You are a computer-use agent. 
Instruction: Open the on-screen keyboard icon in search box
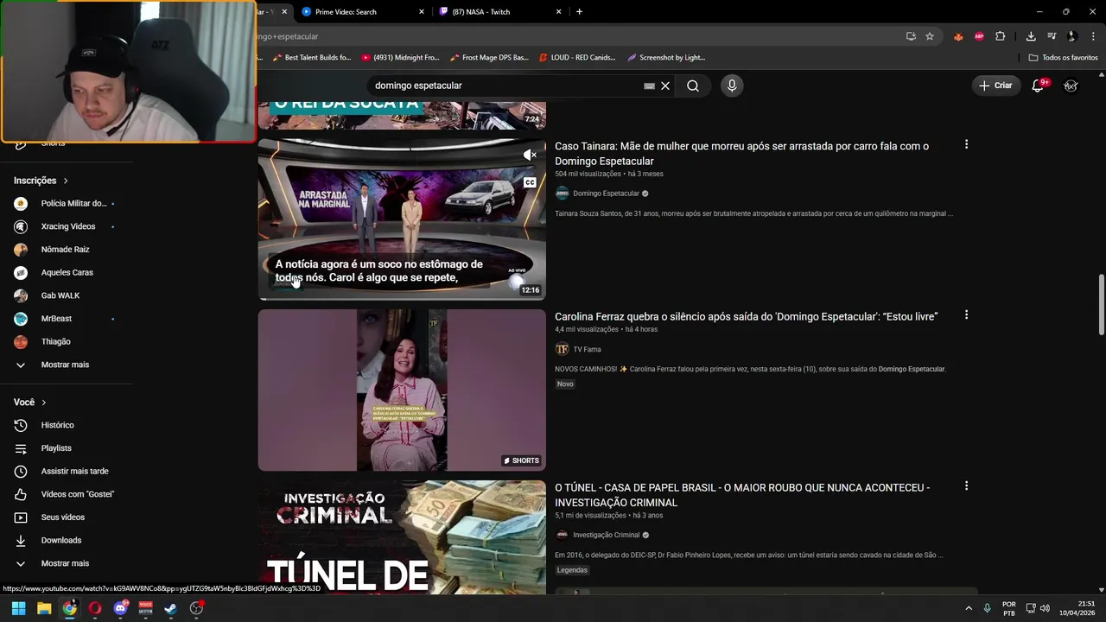[x=649, y=86]
